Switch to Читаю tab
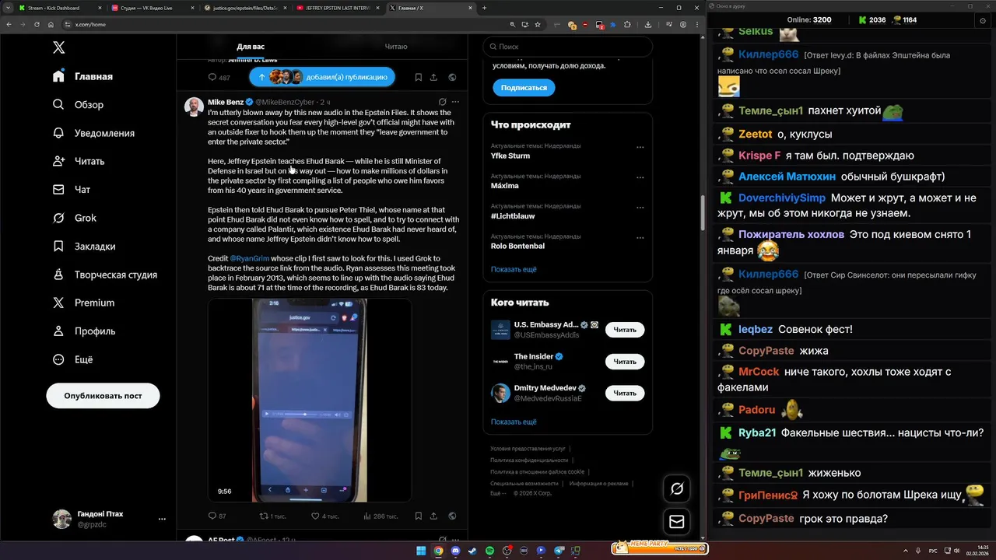Viewport: 996px width, 560px height. (x=396, y=47)
